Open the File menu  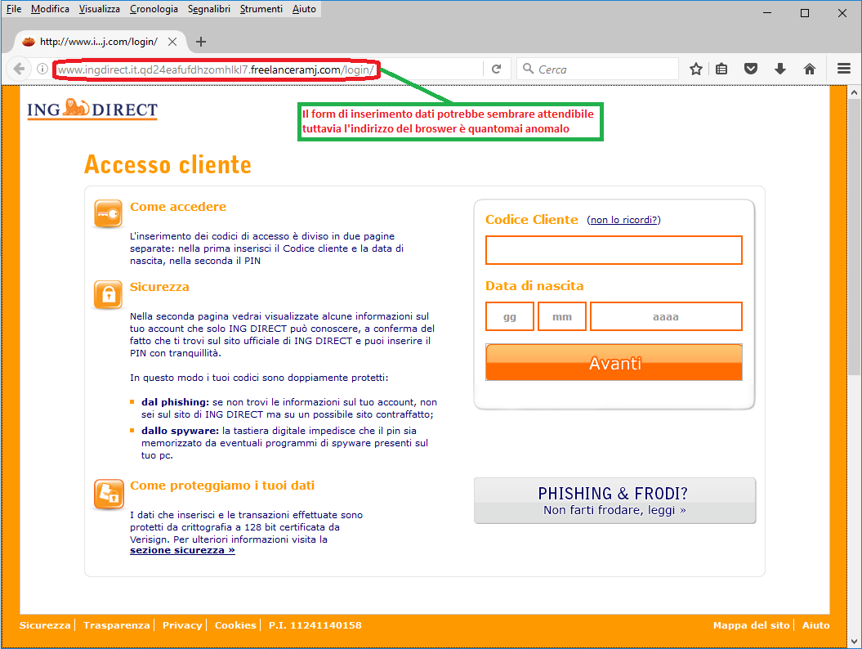pos(14,9)
